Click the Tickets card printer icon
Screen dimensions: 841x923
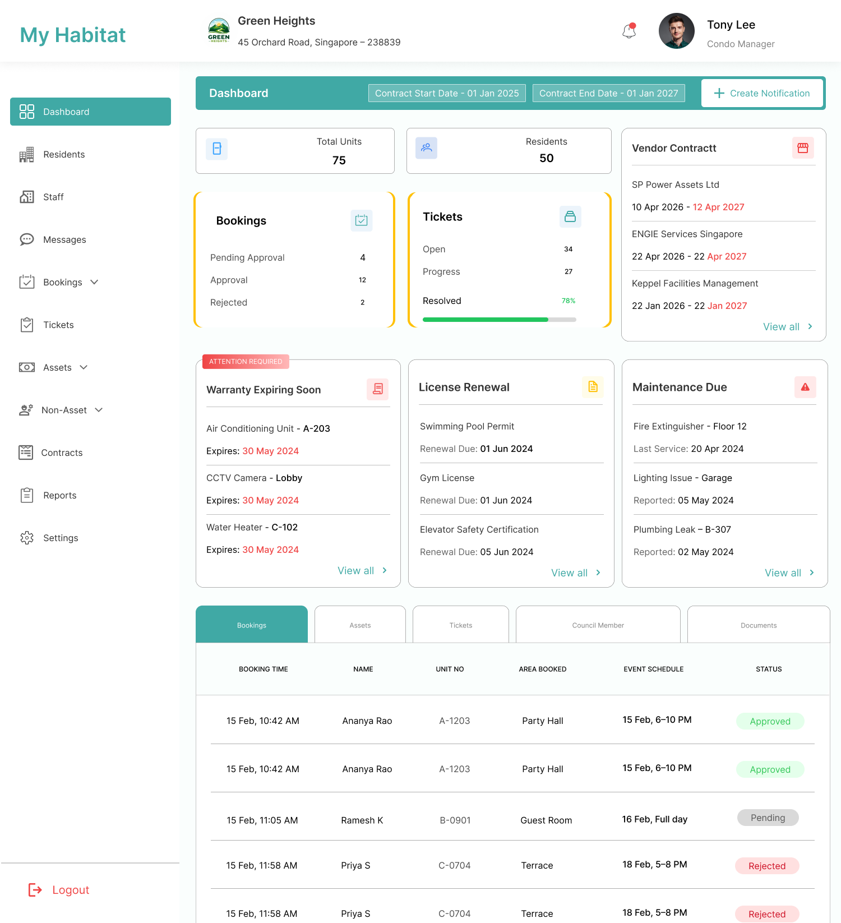pyautogui.click(x=570, y=216)
